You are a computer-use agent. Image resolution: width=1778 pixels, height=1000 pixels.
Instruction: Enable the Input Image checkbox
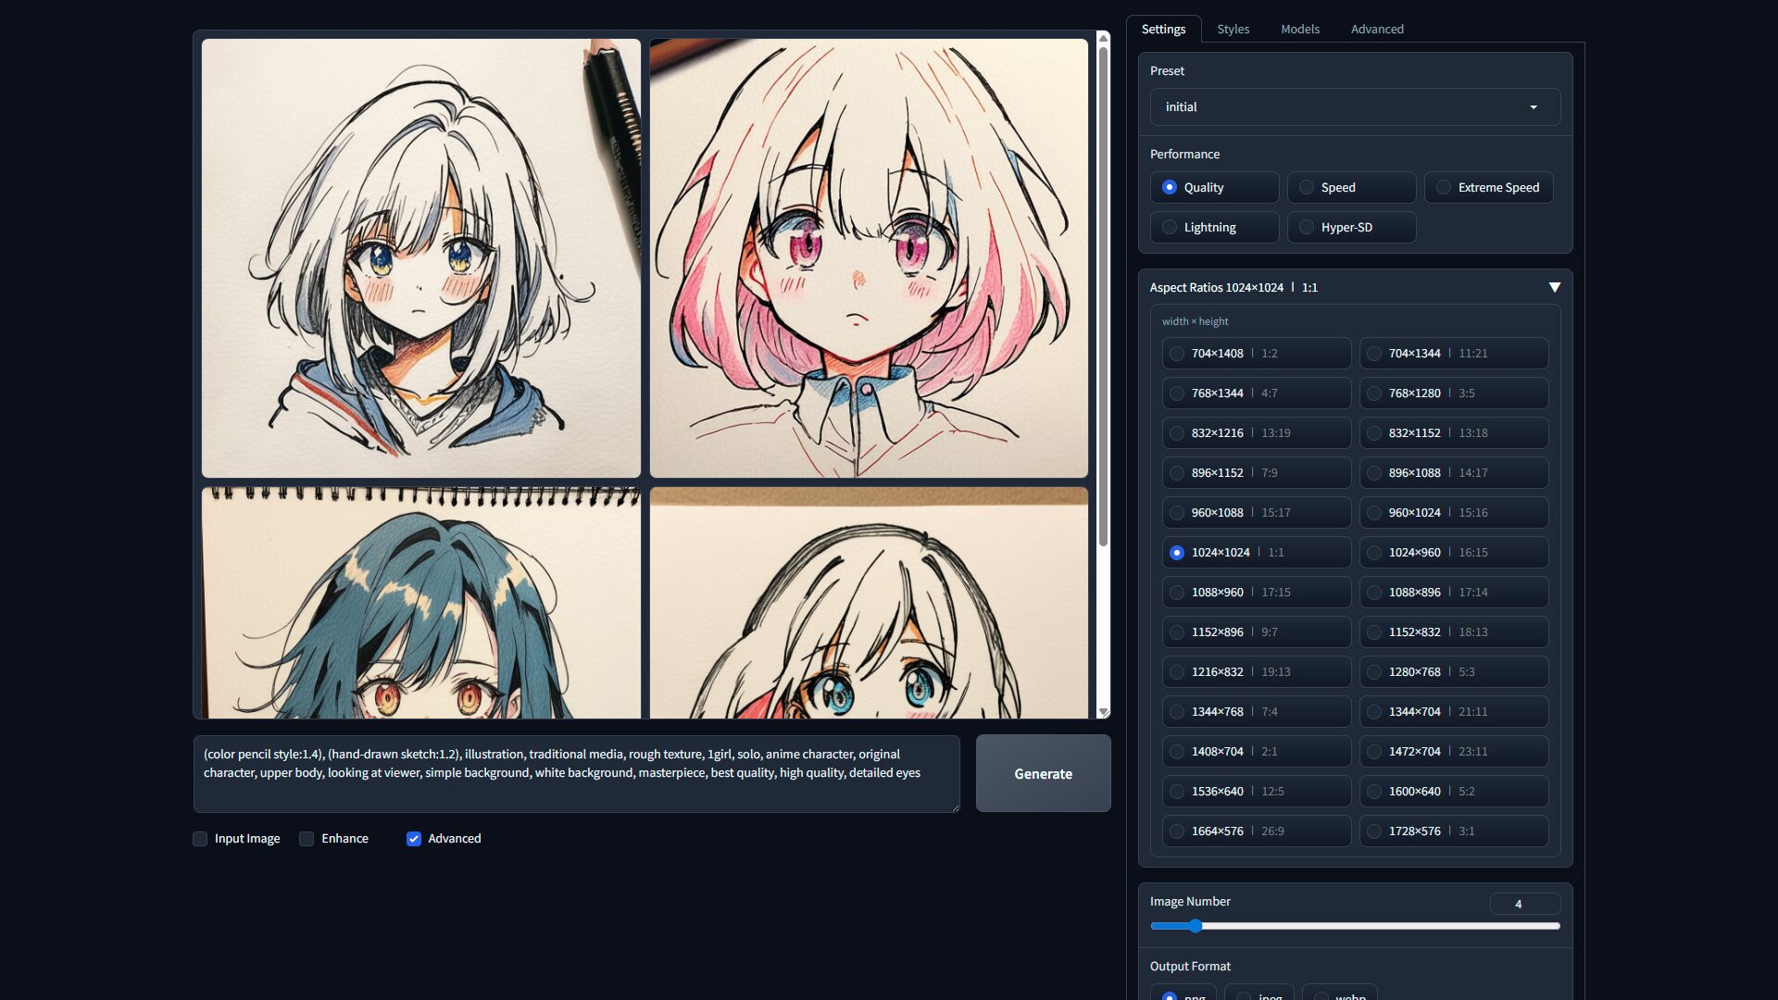200,839
